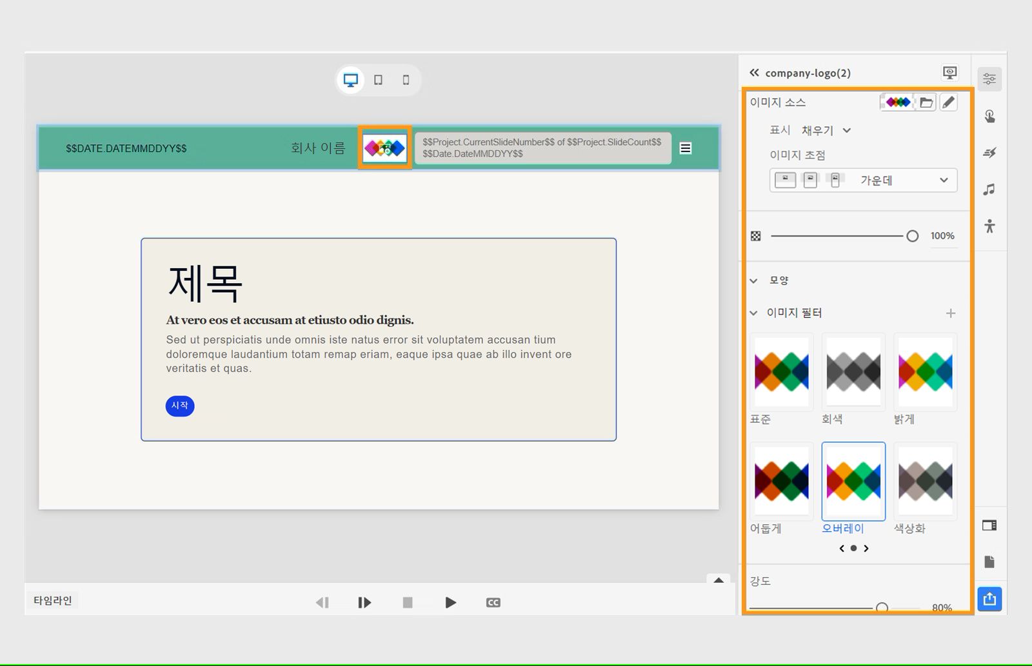Open the 채우기 display dropdown
Screen dimensions: 1032x666
(828, 130)
